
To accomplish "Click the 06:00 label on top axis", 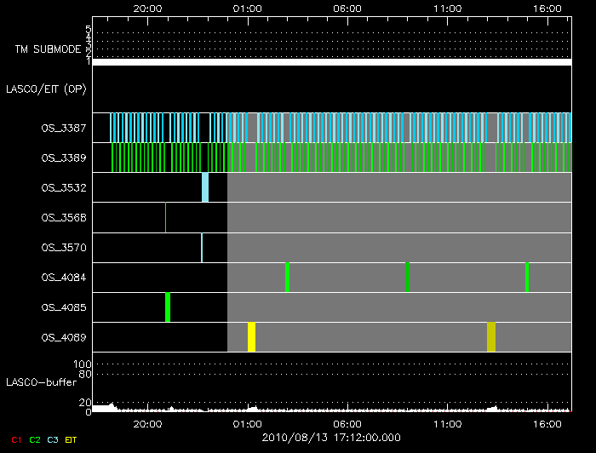I will (x=347, y=8).
